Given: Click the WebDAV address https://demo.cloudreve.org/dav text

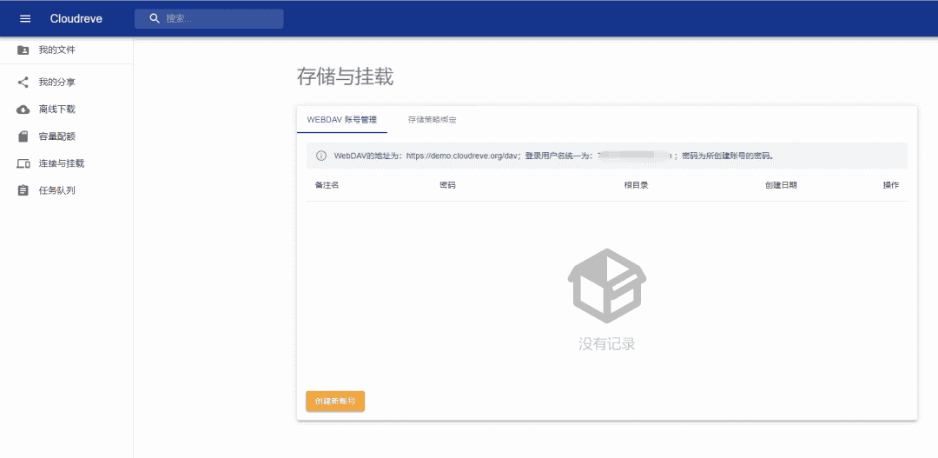Looking at the screenshot, I should [461, 156].
